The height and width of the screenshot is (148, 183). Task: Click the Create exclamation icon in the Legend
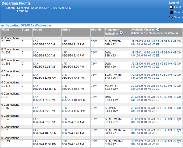171,7
